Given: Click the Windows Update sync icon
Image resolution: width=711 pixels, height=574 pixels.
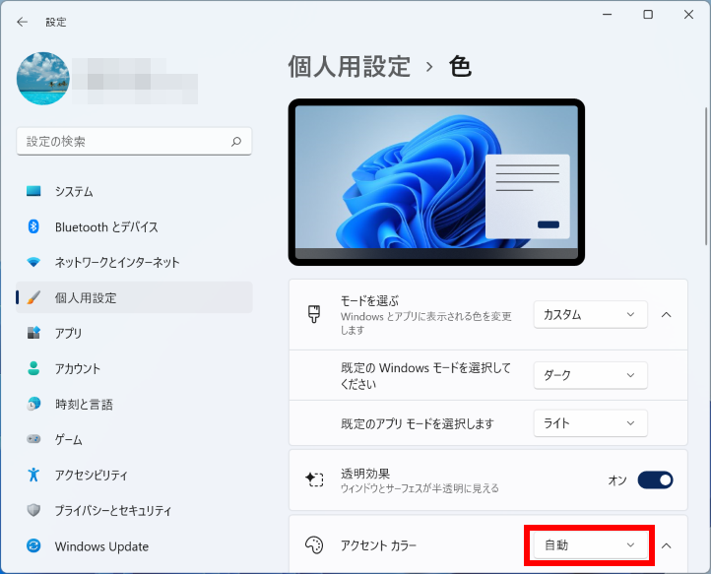Looking at the screenshot, I should 33,545.
